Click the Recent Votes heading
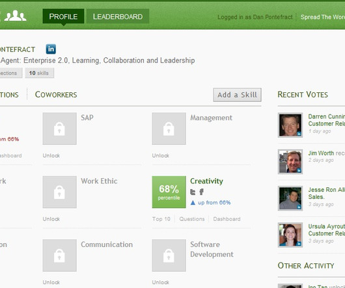The width and height of the screenshot is (345, 288). tap(303, 95)
